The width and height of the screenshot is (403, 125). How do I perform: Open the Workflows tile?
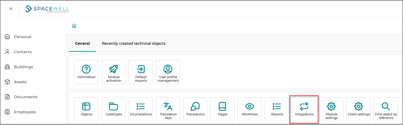[250, 109]
